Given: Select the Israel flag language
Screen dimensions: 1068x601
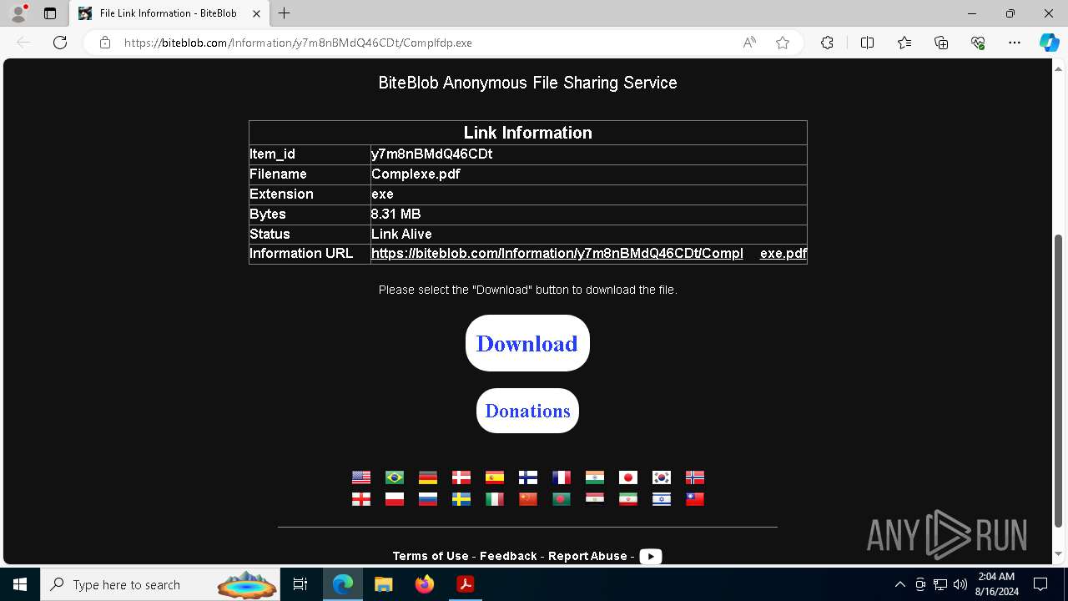Looking at the screenshot, I should pos(662,499).
